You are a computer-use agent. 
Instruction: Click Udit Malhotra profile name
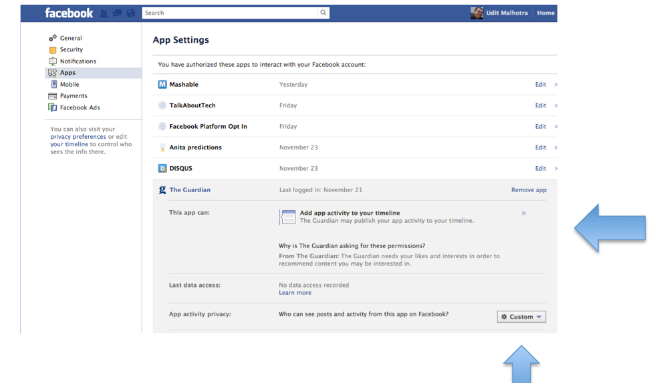(x=507, y=13)
